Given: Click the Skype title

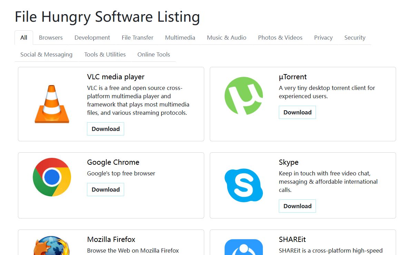Looking at the screenshot, I should (x=289, y=162).
